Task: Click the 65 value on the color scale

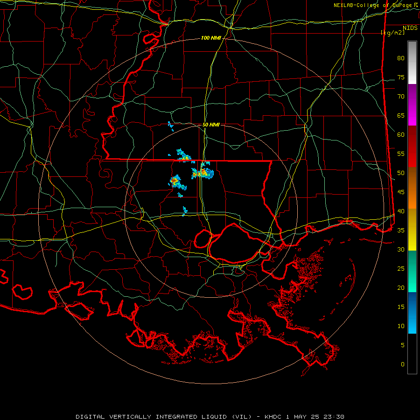Action: pos(401,116)
